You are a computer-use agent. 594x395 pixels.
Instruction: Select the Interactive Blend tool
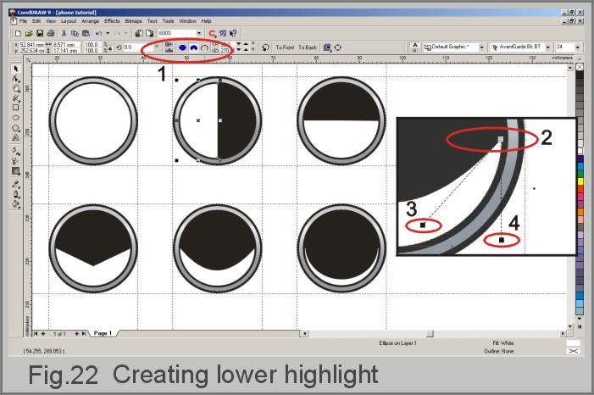[x=15, y=171]
